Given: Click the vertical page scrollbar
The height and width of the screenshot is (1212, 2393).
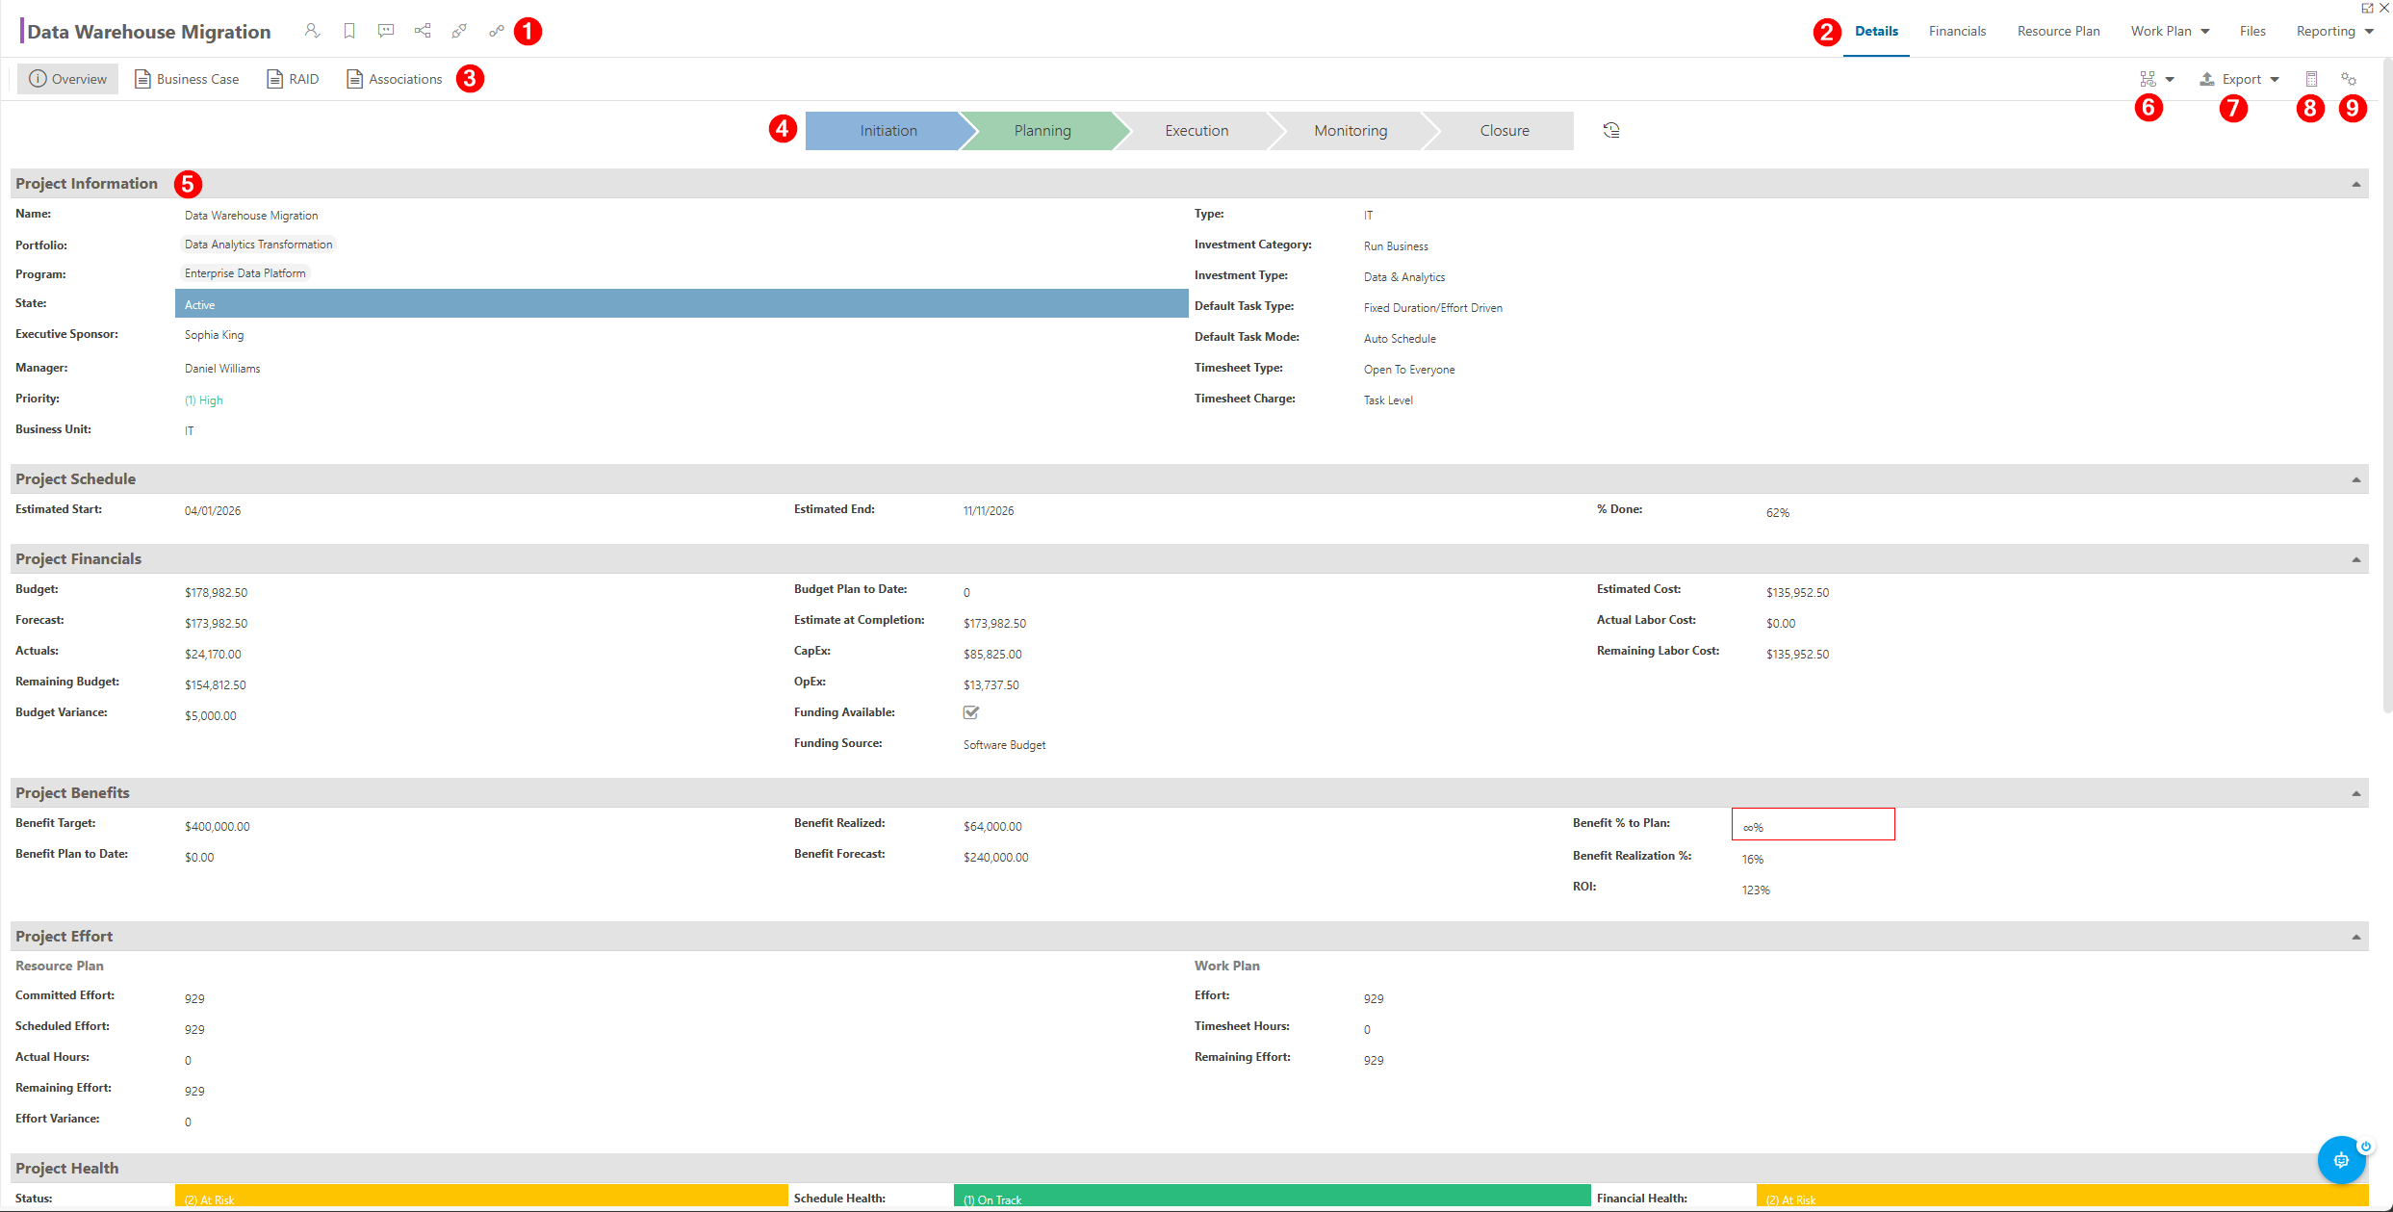Looking at the screenshot, I should pyautogui.click(x=2386, y=385).
